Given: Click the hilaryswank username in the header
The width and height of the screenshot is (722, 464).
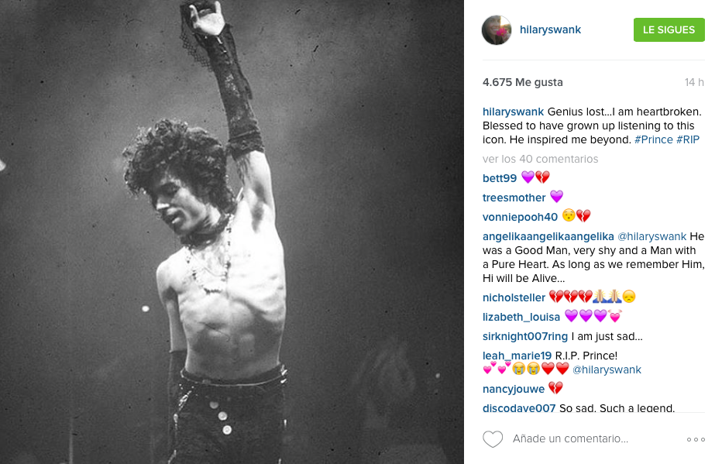Looking at the screenshot, I should [550, 30].
